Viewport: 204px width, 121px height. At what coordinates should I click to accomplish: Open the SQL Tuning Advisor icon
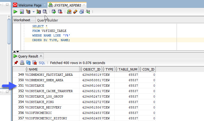pyautogui.click(x=45, y=12)
